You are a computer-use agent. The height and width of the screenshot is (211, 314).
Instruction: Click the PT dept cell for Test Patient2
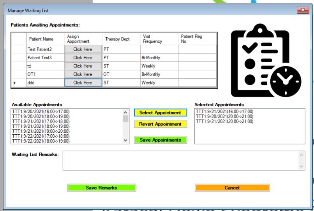pyautogui.click(x=121, y=49)
